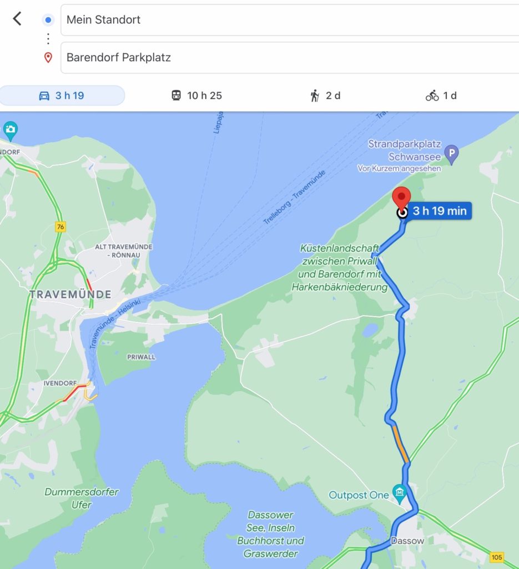Image resolution: width=519 pixels, height=569 pixels.
Task: Tap the red destination pin on map
Action: click(x=401, y=198)
